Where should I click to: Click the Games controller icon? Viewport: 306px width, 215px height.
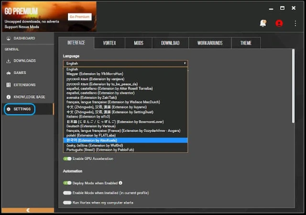(9, 73)
